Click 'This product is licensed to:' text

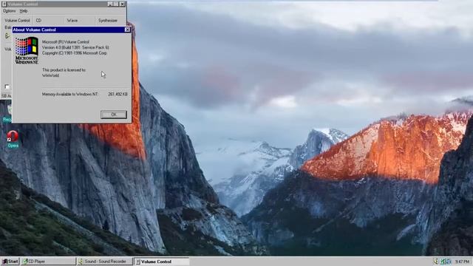pyautogui.click(x=64, y=70)
